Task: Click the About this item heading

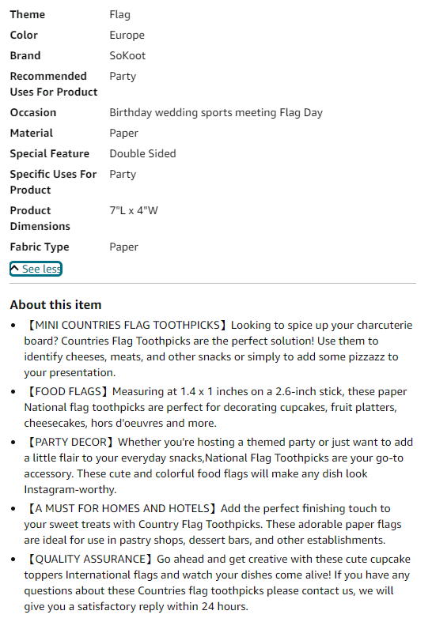Action: click(55, 304)
